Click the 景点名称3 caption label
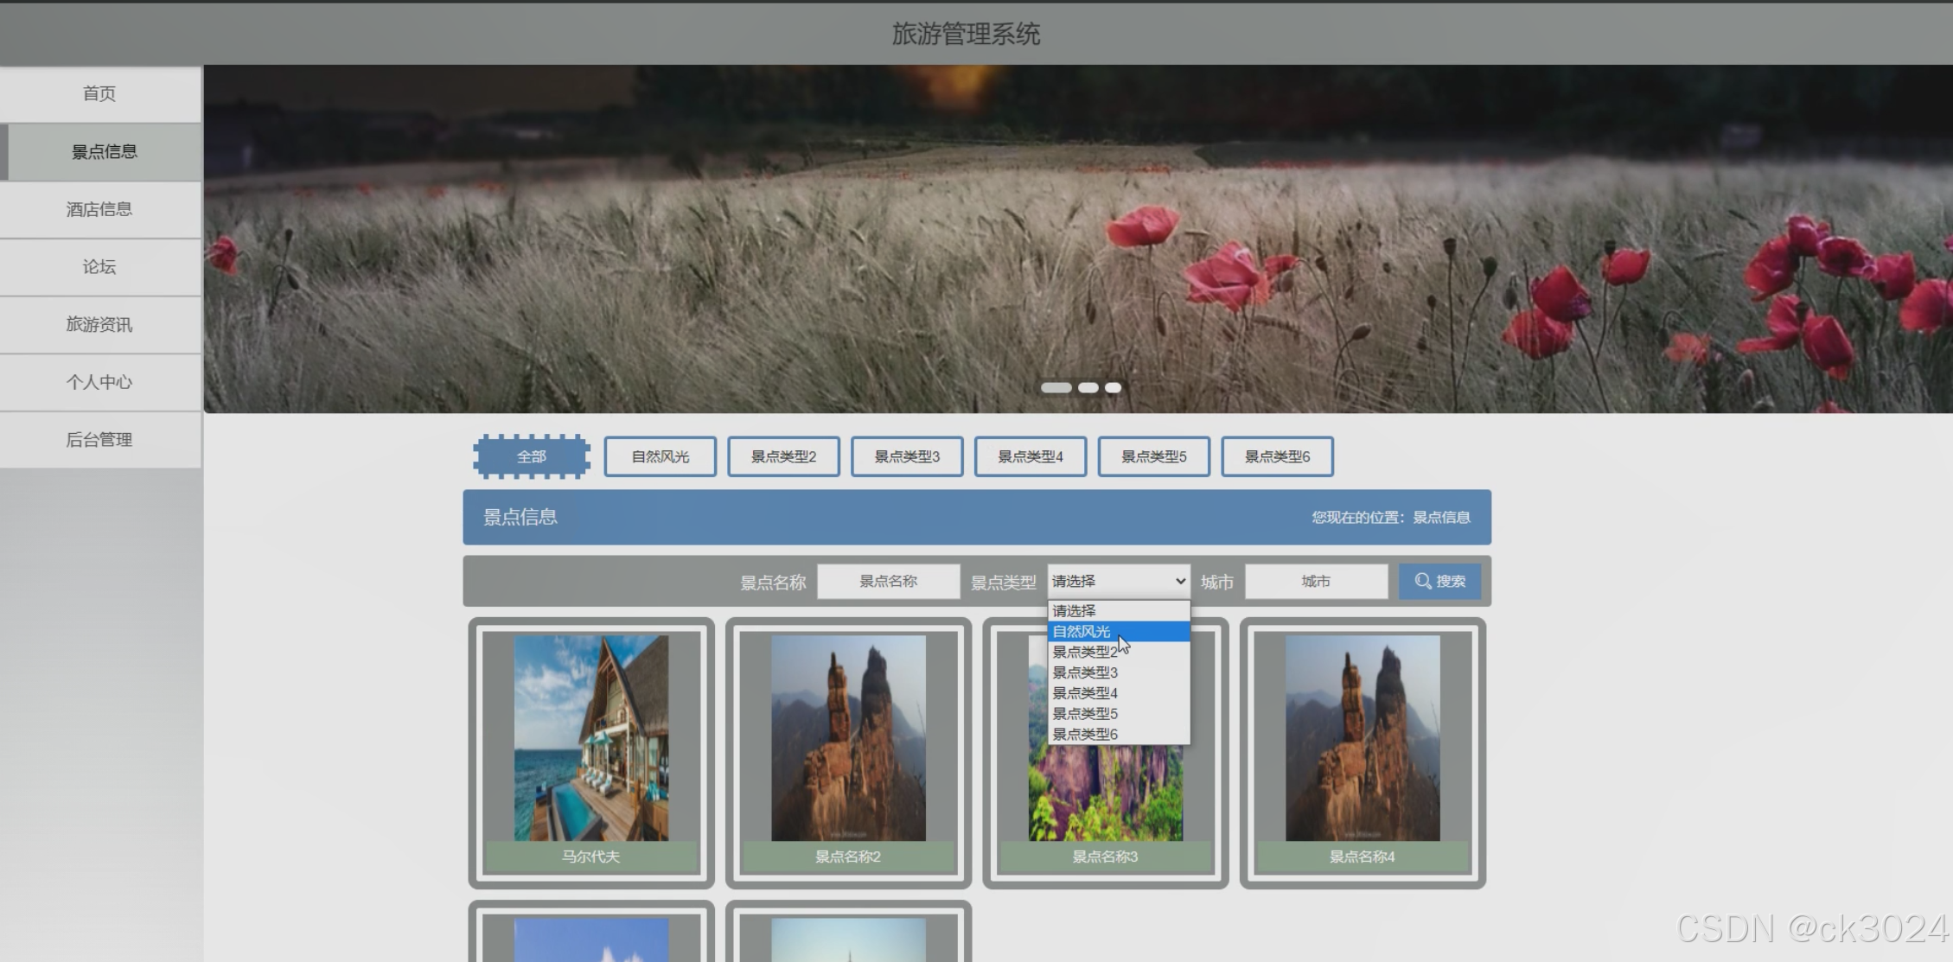This screenshot has width=1953, height=962. click(x=1106, y=857)
